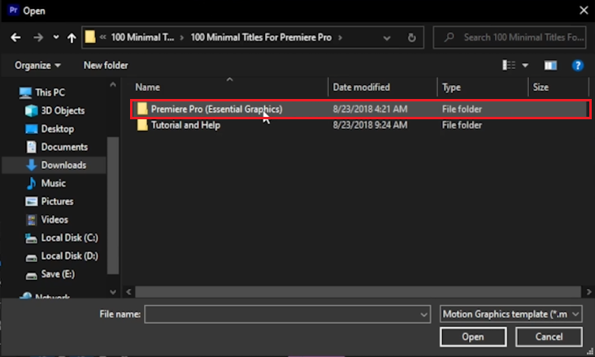This screenshot has width=595, height=357.
Task: Click the Tutorial and Help folder icon
Action: 142,125
